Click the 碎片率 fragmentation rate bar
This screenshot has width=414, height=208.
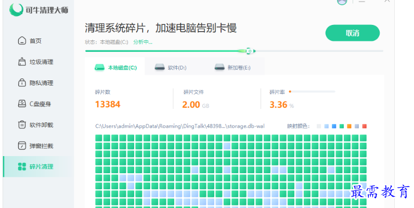click(312, 92)
